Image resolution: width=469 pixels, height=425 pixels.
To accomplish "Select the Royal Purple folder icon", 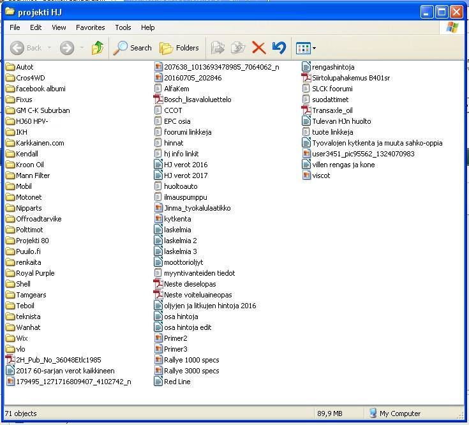I will 10,273.
